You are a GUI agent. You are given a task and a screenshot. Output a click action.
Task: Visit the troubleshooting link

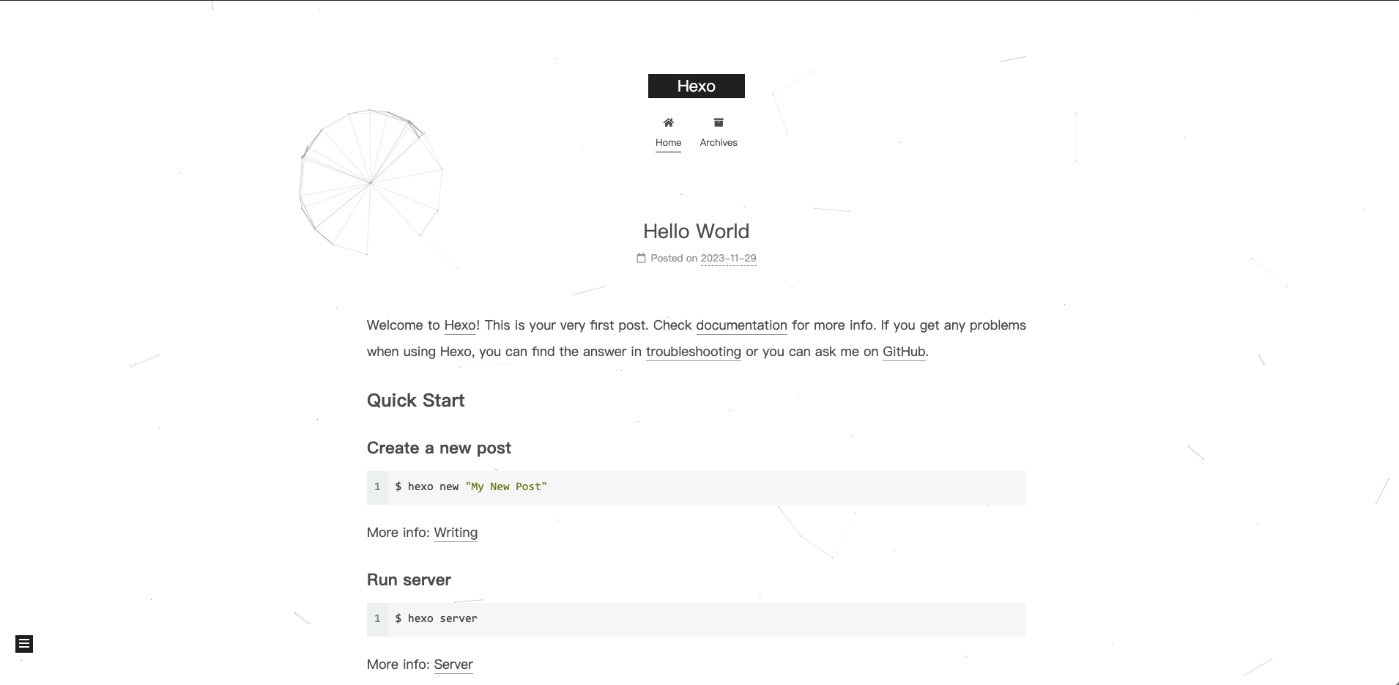[x=693, y=352]
